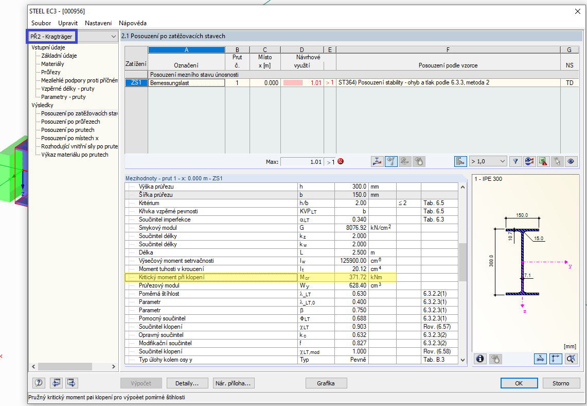The width and height of the screenshot is (587, 406).
Task: Click the Excel export icon
Action: pyautogui.click(x=543, y=161)
